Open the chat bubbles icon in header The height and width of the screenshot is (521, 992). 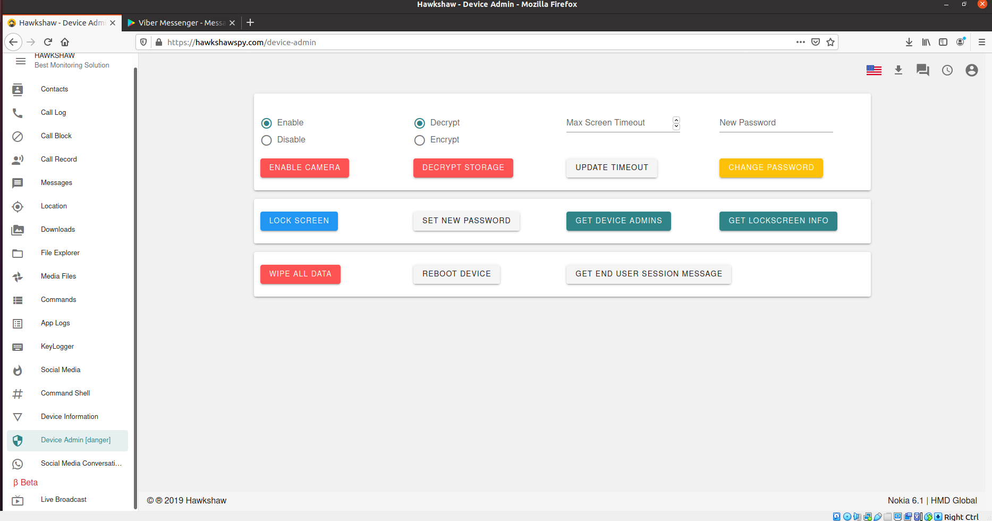pyautogui.click(x=923, y=70)
